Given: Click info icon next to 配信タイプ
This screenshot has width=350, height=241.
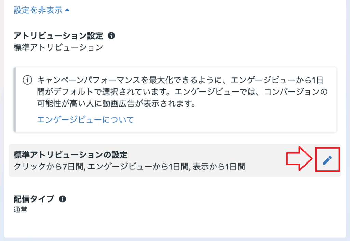Looking at the screenshot, I should pyautogui.click(x=62, y=199).
